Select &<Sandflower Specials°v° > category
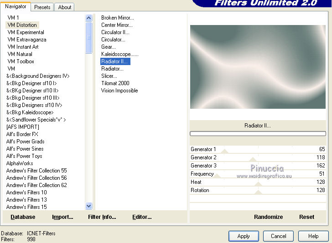The image size is (332, 243). click(36, 120)
